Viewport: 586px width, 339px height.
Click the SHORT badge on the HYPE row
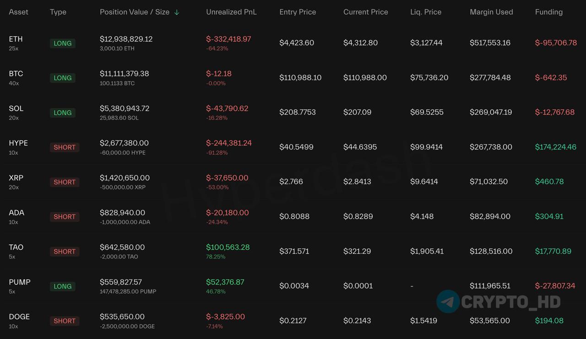65,147
